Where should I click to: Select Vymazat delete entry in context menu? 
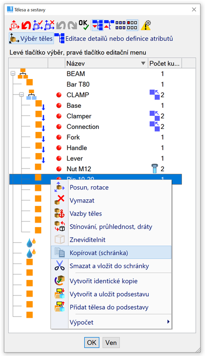pyautogui.click(x=111, y=200)
